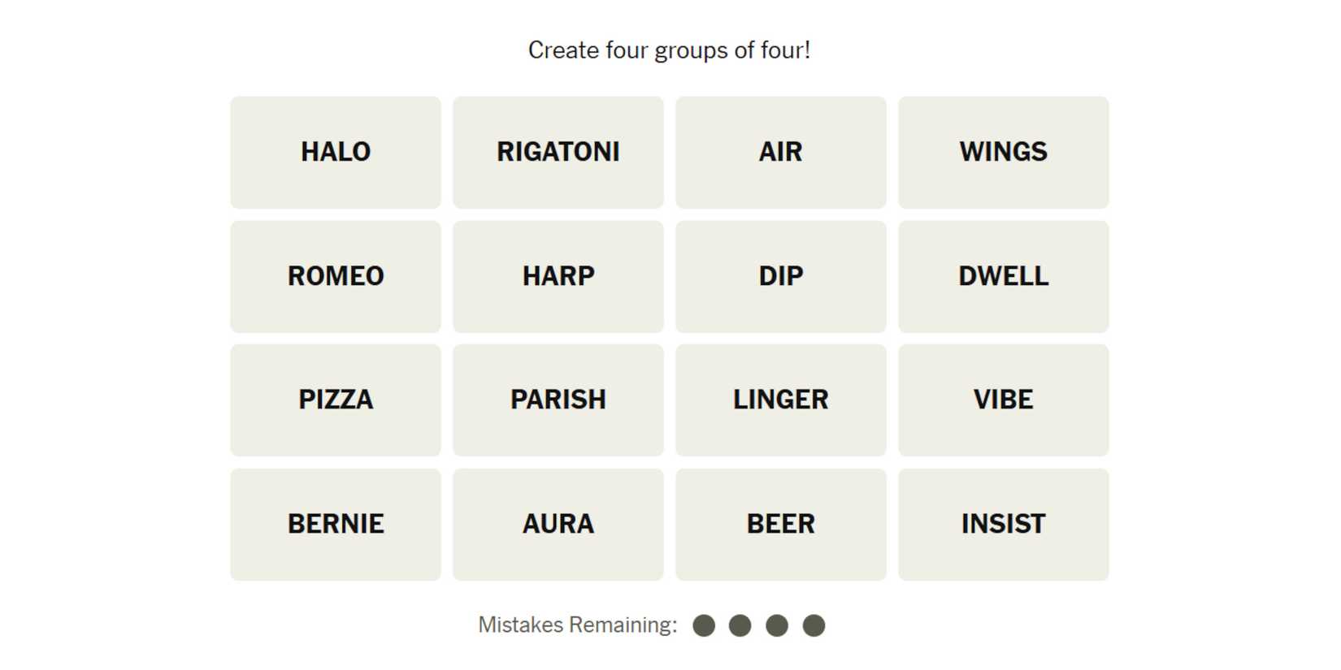Select the BEER tile
The height and width of the screenshot is (670, 1341).
(780, 524)
